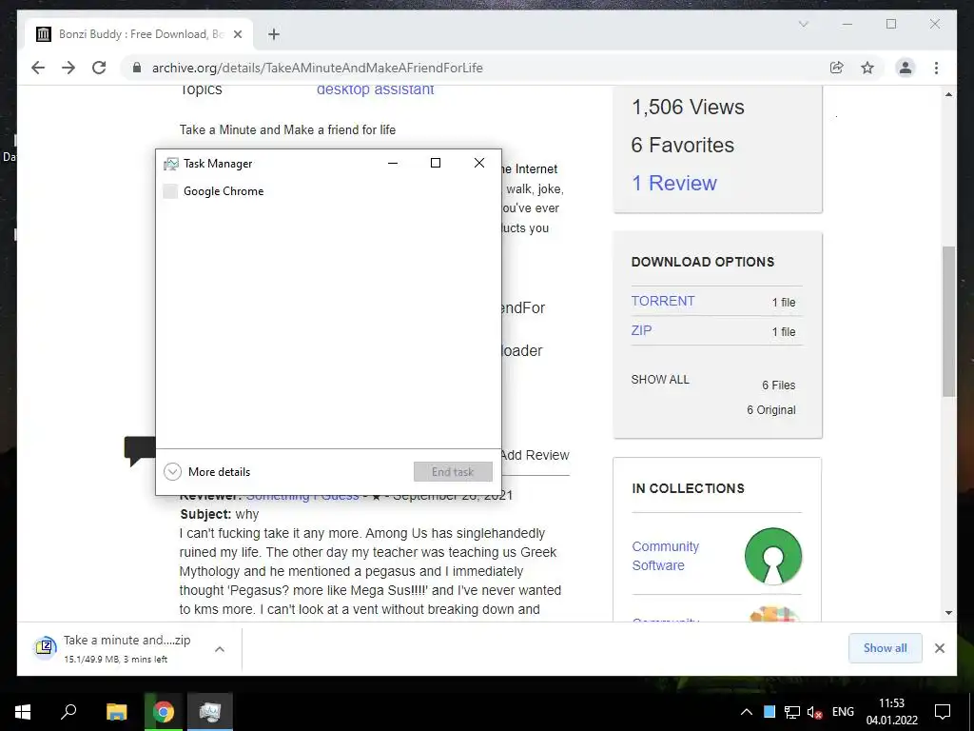
Task: Click Add Review link
Action: pyautogui.click(x=535, y=455)
